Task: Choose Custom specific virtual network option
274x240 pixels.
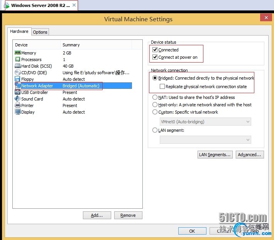Action: pyautogui.click(x=155, y=112)
